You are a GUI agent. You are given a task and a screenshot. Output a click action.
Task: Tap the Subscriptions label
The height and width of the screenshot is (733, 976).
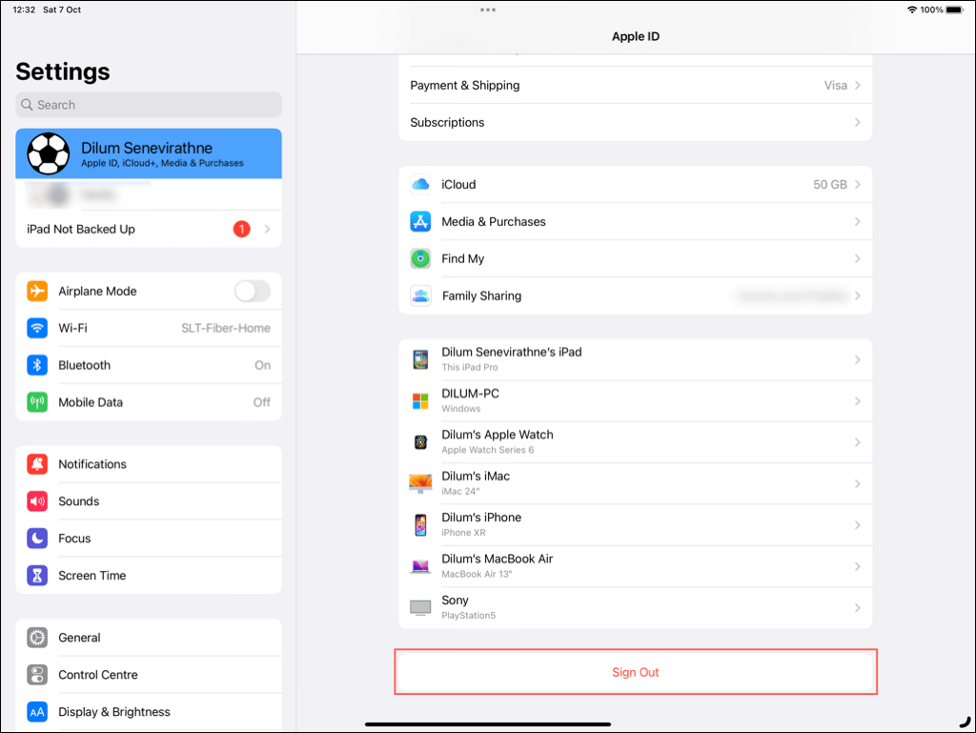click(447, 123)
